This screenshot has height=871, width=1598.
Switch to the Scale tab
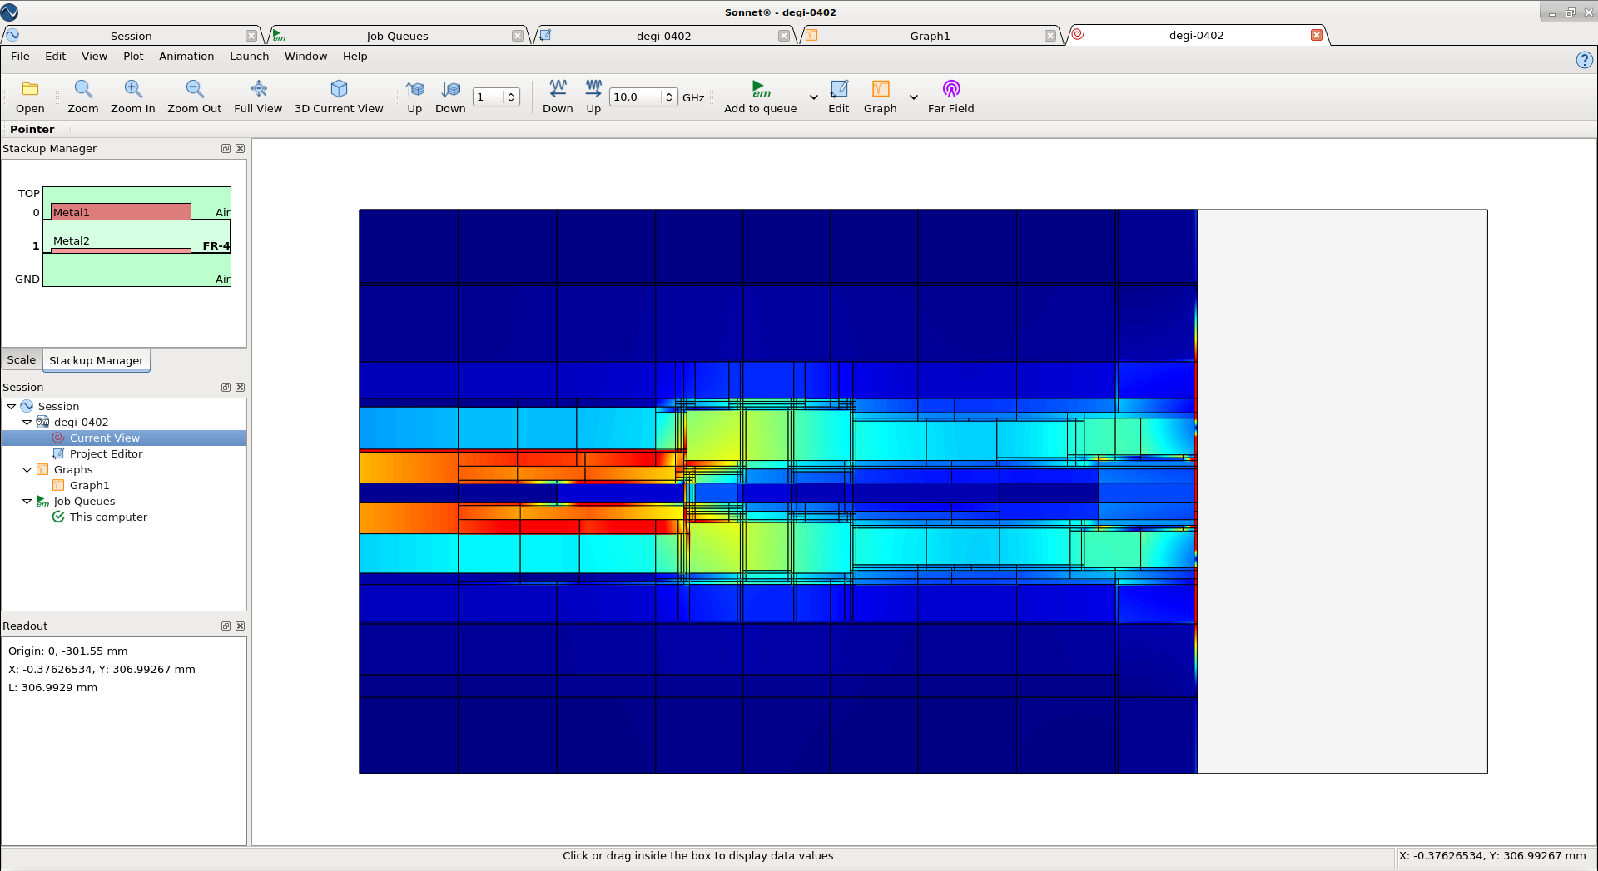pos(22,359)
